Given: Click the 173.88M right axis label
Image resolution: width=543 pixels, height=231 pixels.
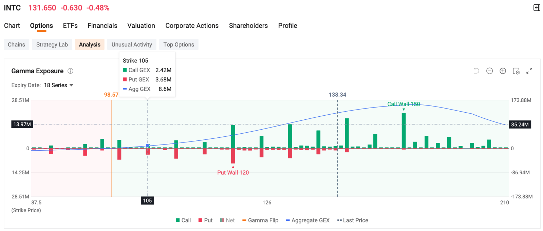Looking at the screenshot, I should 521,100.
